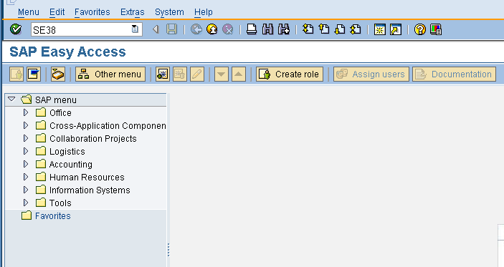The height and width of the screenshot is (267, 504).
Task: Open the Customize Local Layout icon
Action: click(436, 29)
